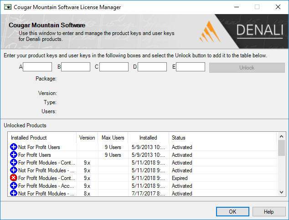The image size is (289, 220).
Task: Click the Cougar Mountain title bar app icon
Action: point(8,7)
